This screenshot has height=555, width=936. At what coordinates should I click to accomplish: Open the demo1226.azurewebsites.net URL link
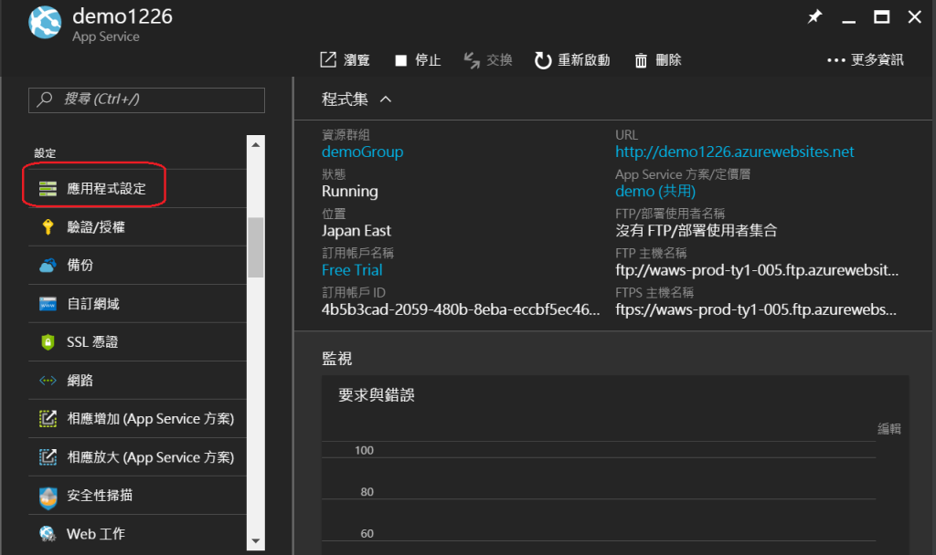734,152
